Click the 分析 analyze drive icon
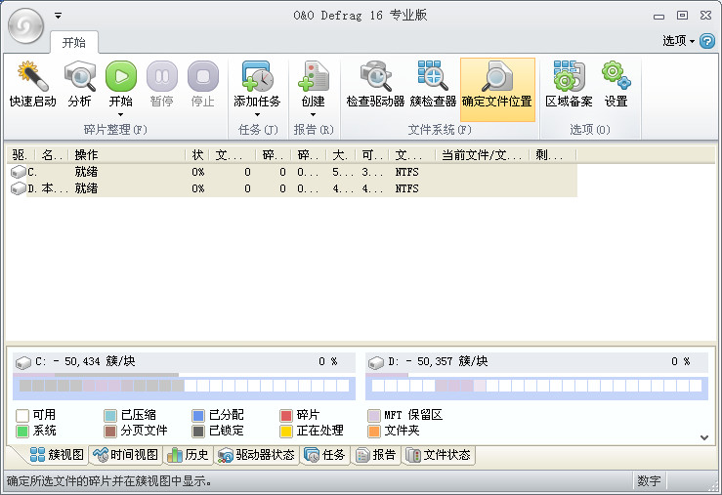722x495 pixels. point(80,85)
